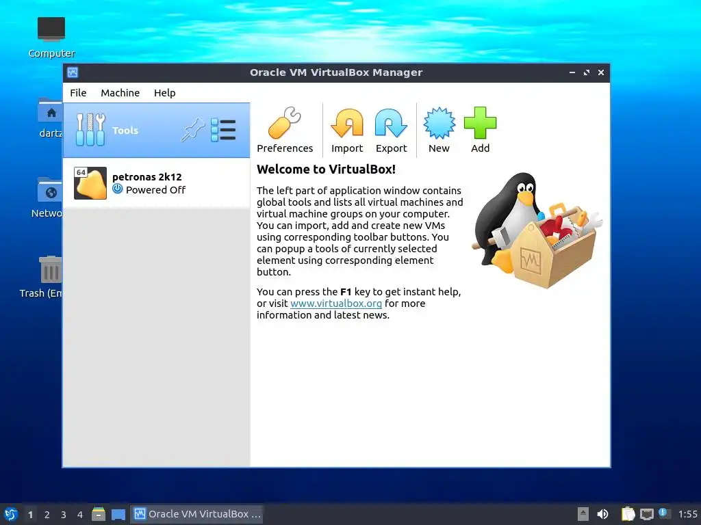Open the Network desktop icon
Screen dimensions: 701x525
pos(47,198)
